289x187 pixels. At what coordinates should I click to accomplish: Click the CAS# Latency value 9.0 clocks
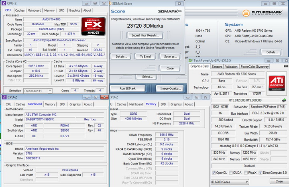pos(167,144)
